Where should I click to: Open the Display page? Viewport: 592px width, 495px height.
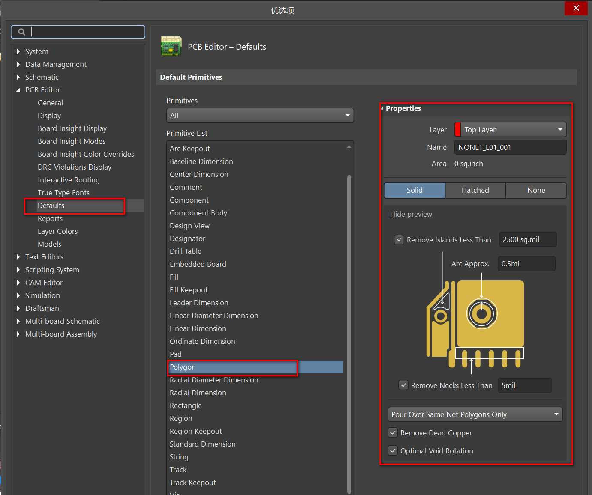coord(49,116)
